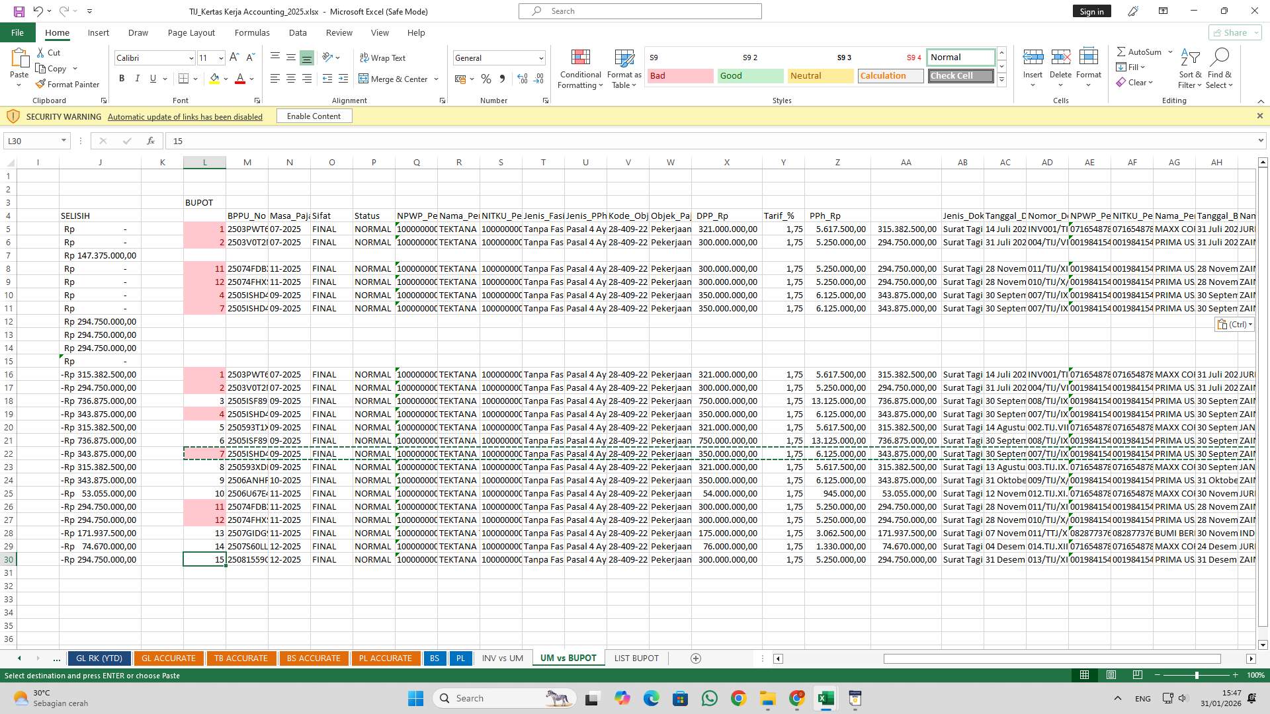The width and height of the screenshot is (1270, 714).
Task: Expand the Fill Color dropdown arrow
Action: [x=225, y=79]
